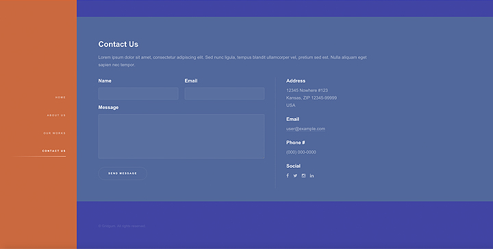Click the Send Message button
This screenshot has width=493, height=249.
click(123, 173)
